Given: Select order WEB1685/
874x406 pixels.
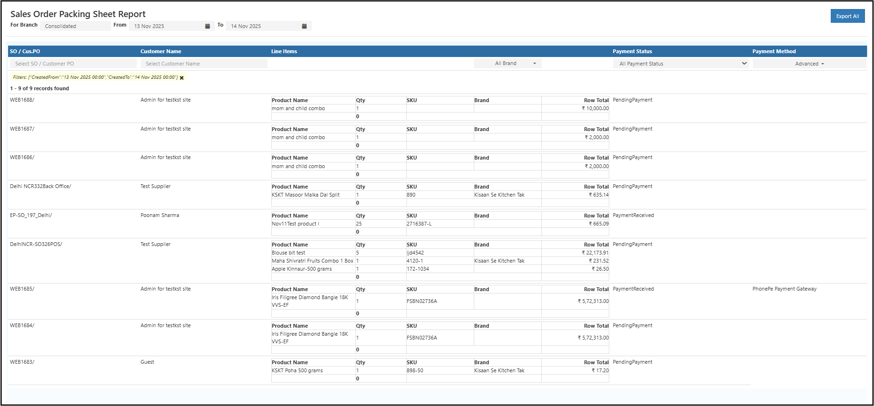Looking at the screenshot, I should click(x=22, y=289).
